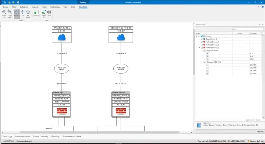
Task: Click the All Devices group icon
Action: pyautogui.click(x=202, y=36)
